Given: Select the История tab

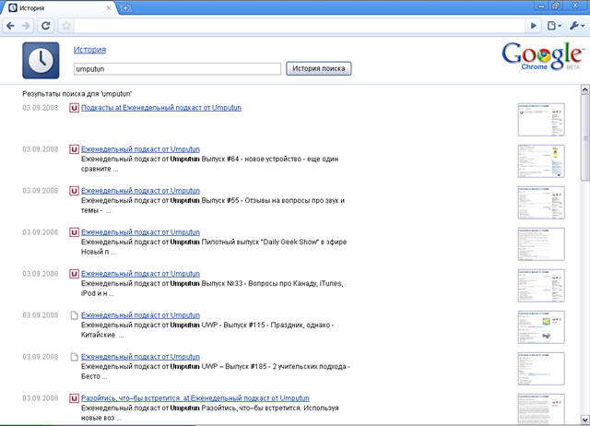Looking at the screenshot, I should (x=60, y=8).
